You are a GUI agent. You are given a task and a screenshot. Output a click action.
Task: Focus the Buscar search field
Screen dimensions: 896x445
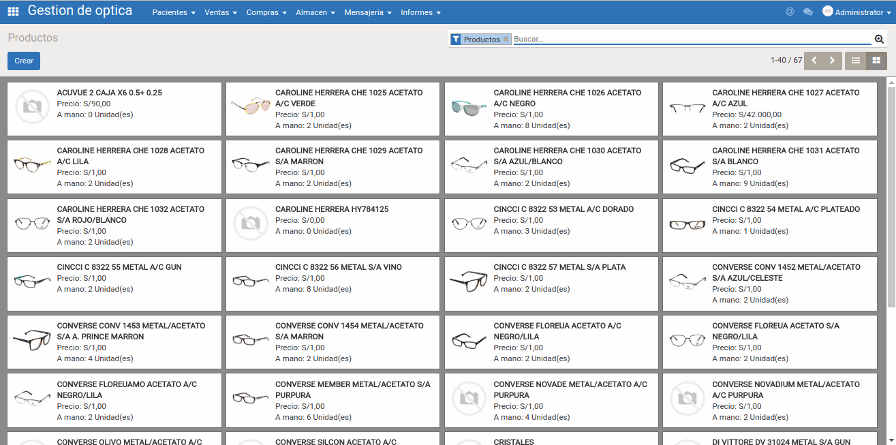point(692,40)
